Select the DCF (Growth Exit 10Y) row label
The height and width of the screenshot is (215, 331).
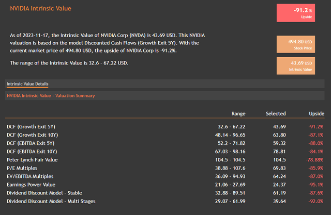(32, 135)
